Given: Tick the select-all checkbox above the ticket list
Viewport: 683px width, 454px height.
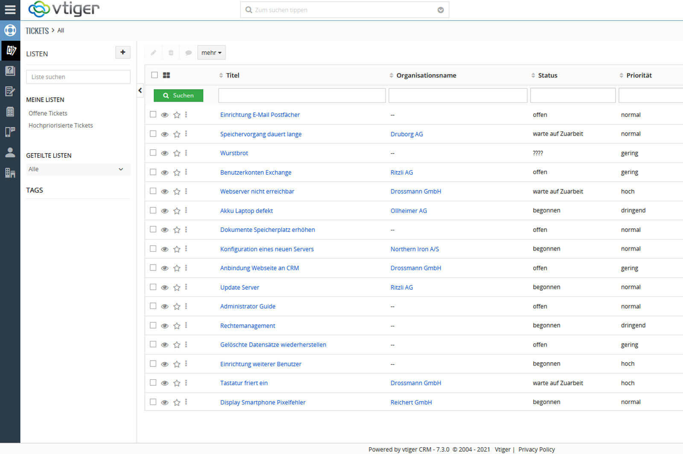Looking at the screenshot, I should [x=155, y=75].
